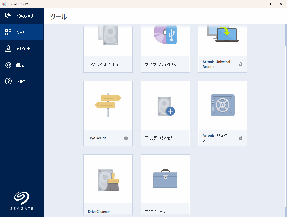Select ツール label in the sidebar
This screenshot has height=217, width=287.
tap(21, 33)
